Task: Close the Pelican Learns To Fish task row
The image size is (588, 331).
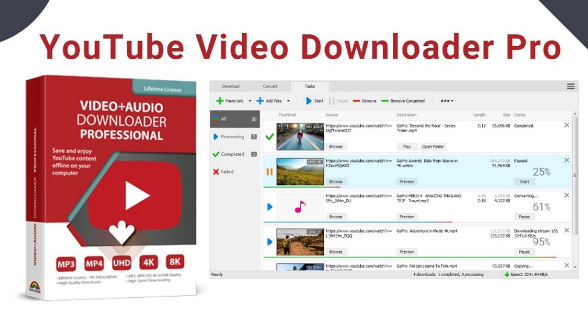Action: 567,265
